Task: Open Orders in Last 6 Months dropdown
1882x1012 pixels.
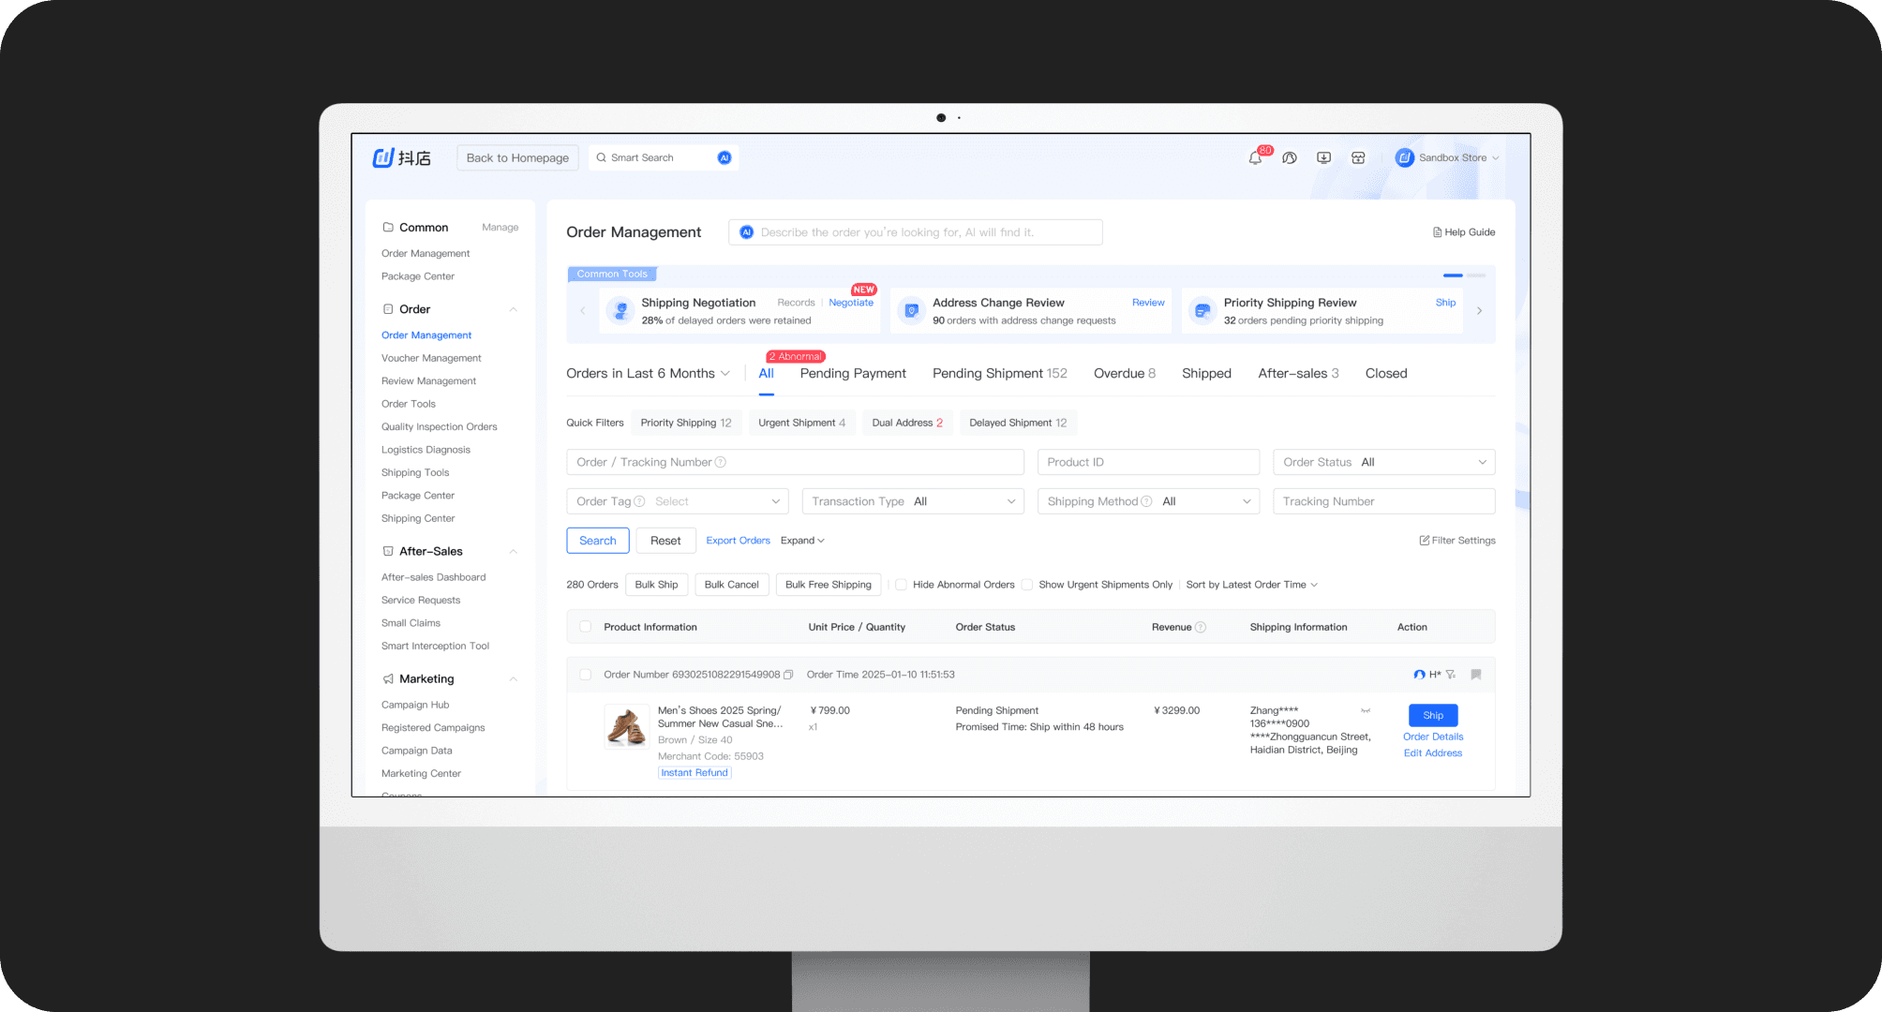Action: (648, 373)
